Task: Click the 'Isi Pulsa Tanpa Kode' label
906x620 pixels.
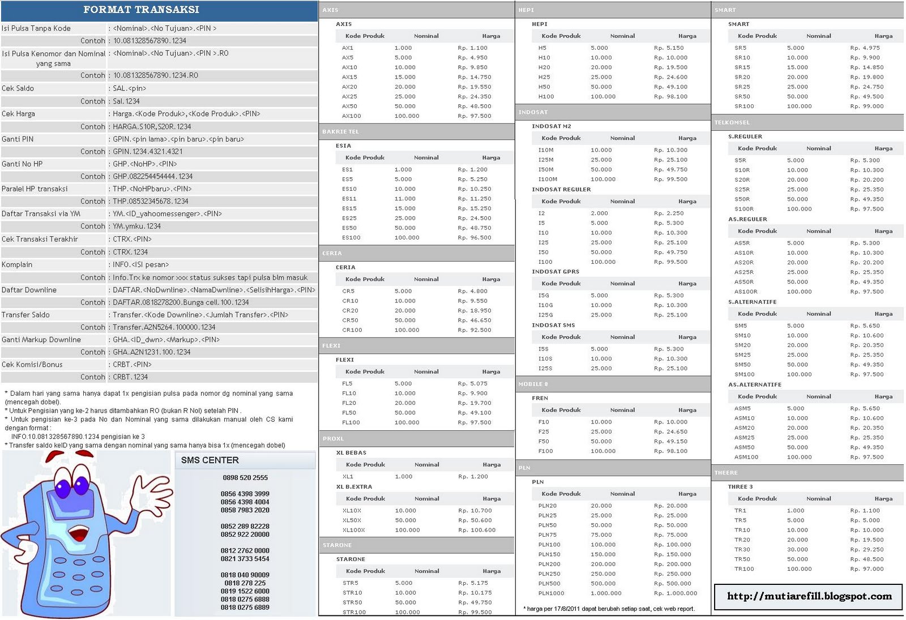Action: (x=36, y=28)
